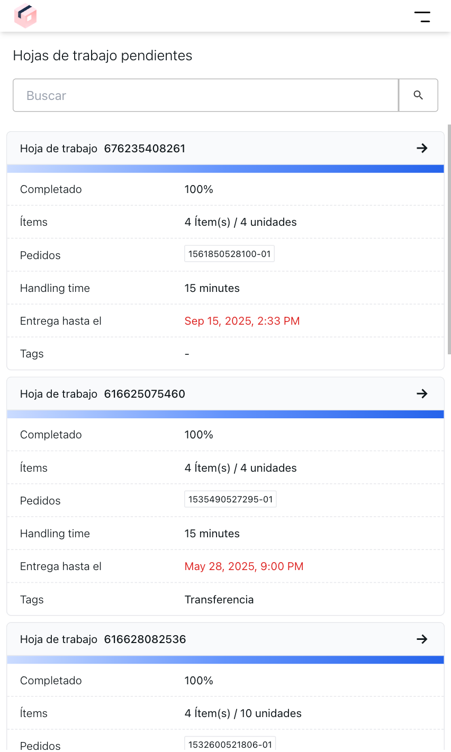Open the red deadline Sep 15, 2025 link
Screen dimensions: 451x752
pyautogui.click(x=242, y=320)
